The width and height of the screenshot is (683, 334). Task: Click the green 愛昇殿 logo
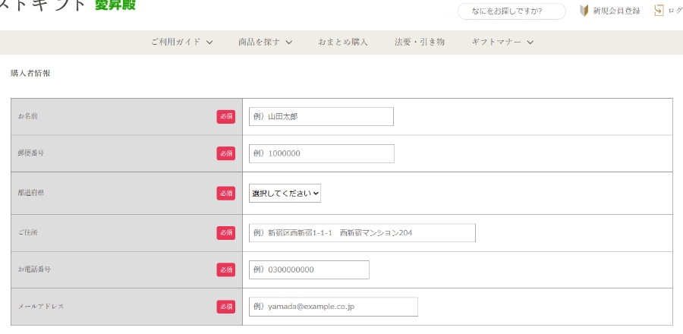(115, 5)
